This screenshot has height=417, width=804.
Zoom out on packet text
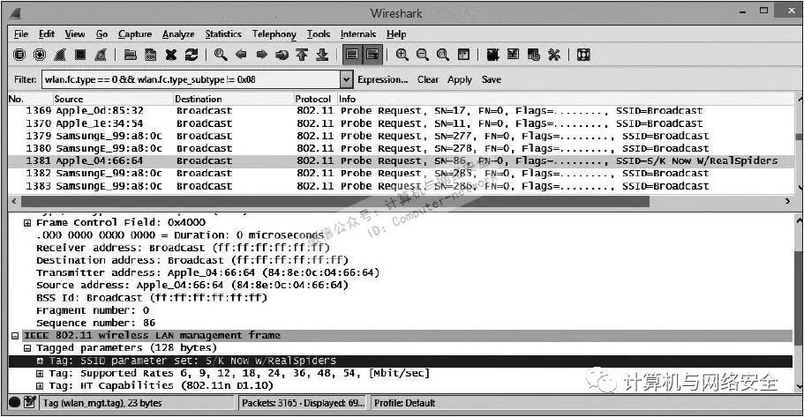[423, 55]
